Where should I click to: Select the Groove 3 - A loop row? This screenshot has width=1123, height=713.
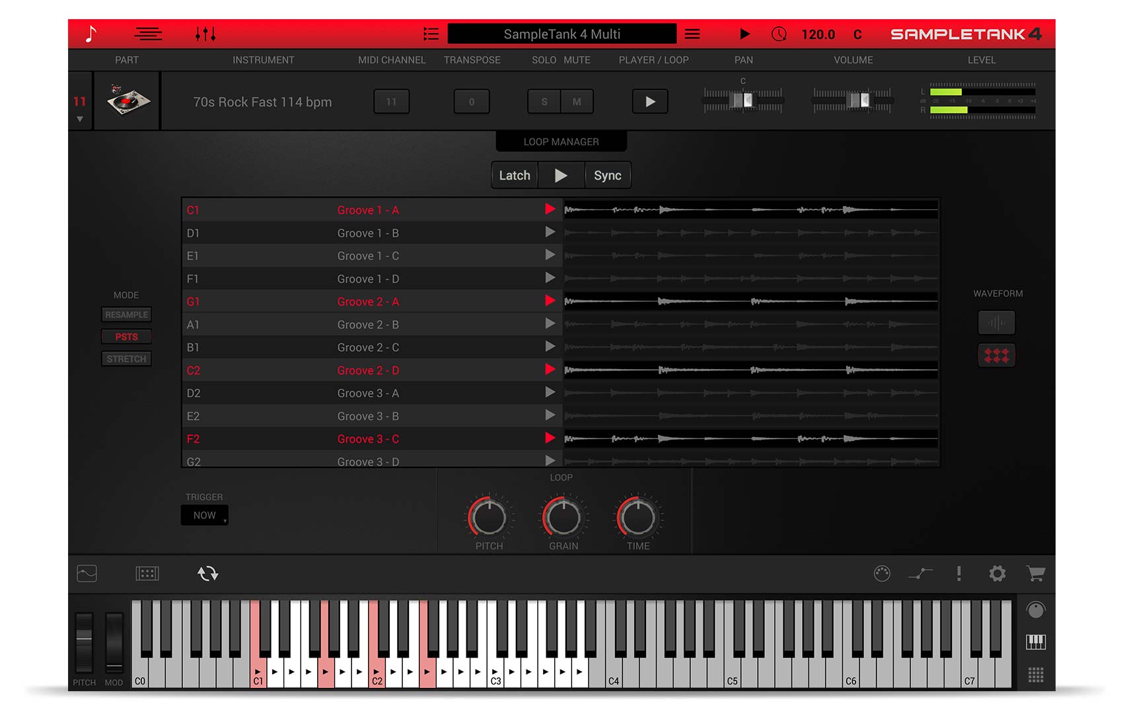pyautogui.click(x=368, y=393)
